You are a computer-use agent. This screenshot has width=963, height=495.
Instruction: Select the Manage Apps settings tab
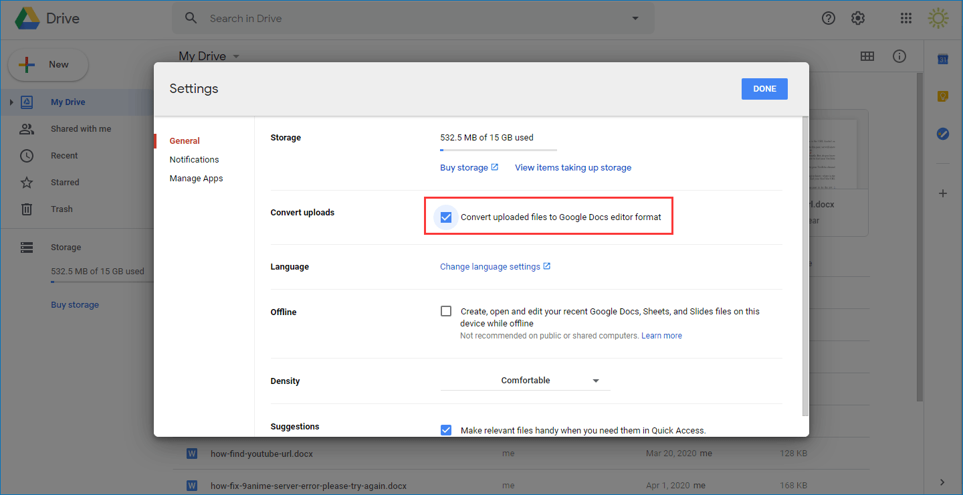click(196, 179)
